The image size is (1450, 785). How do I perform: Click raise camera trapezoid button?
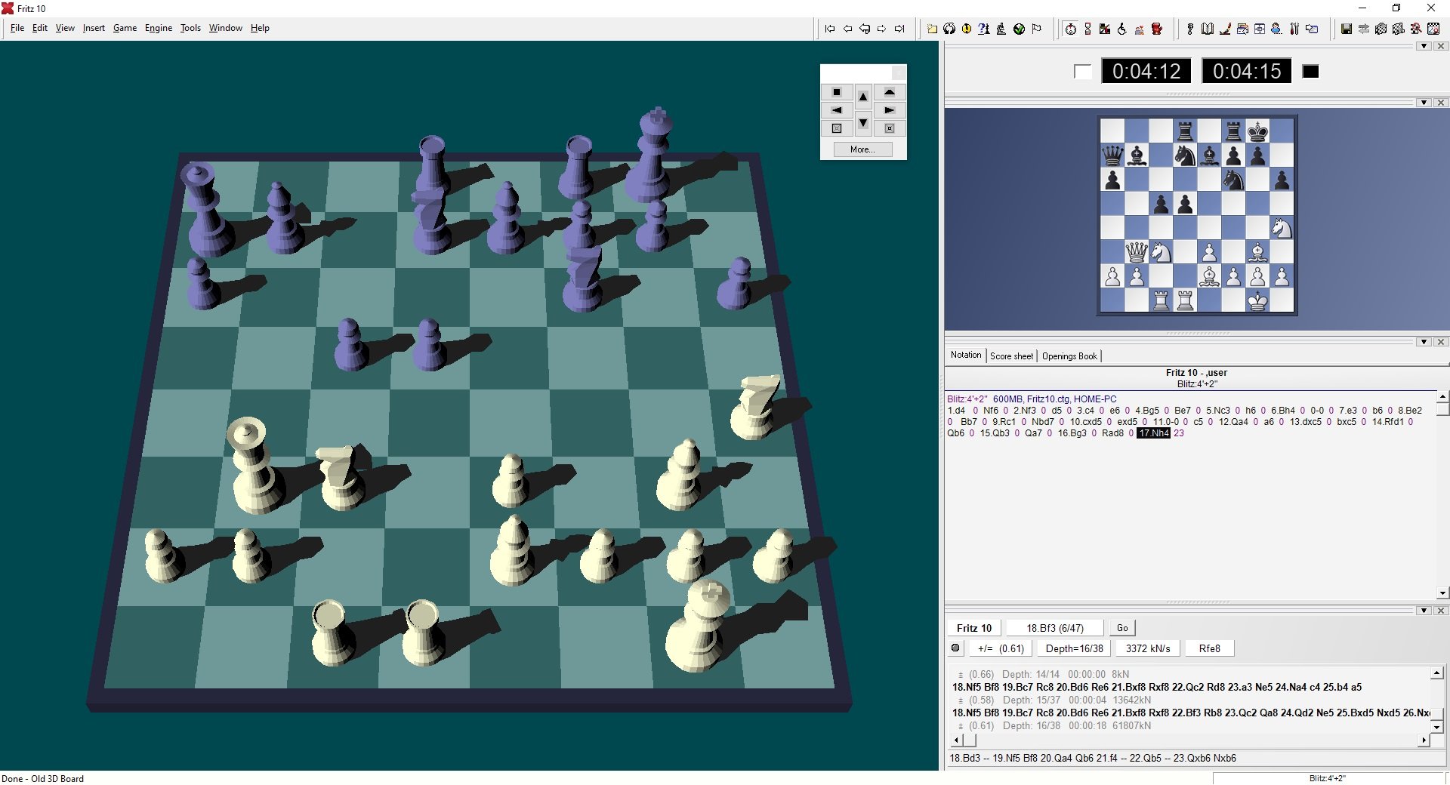(x=890, y=92)
